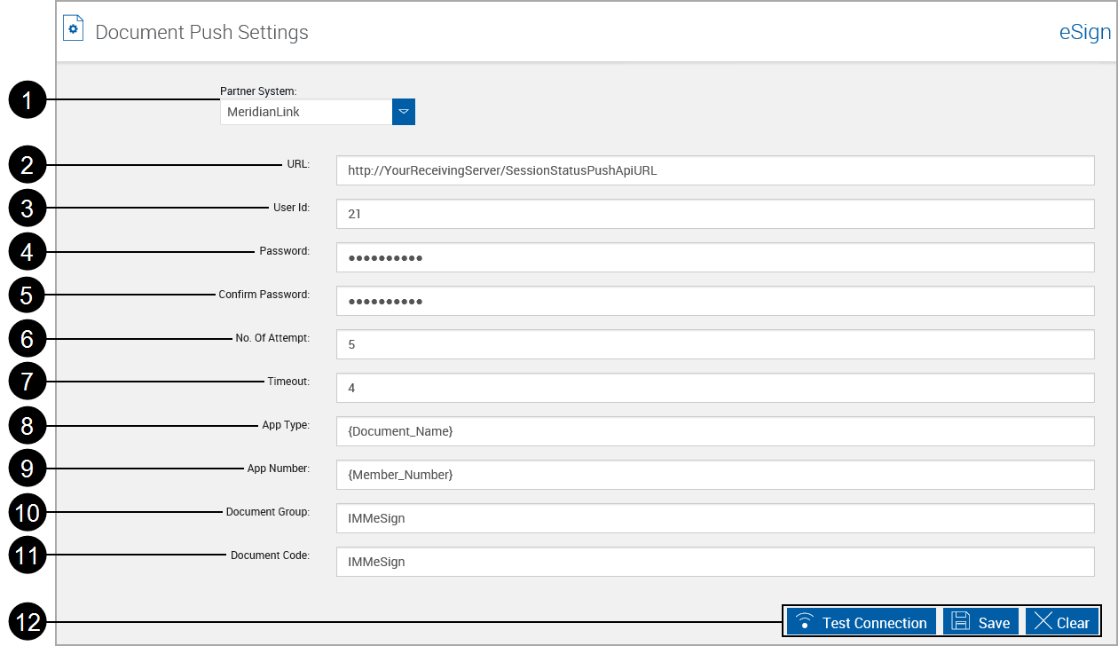This screenshot has height=646, width=1118.
Task: Select the No. Of Attempt field
Action: [x=715, y=344]
